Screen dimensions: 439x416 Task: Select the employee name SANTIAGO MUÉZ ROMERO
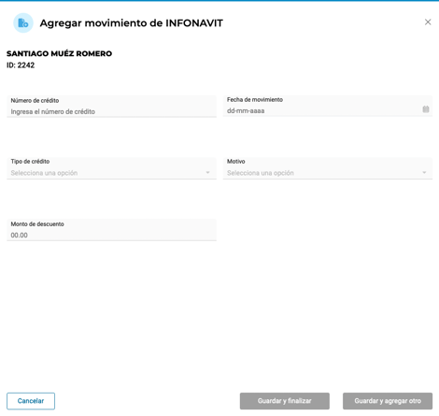59,53
